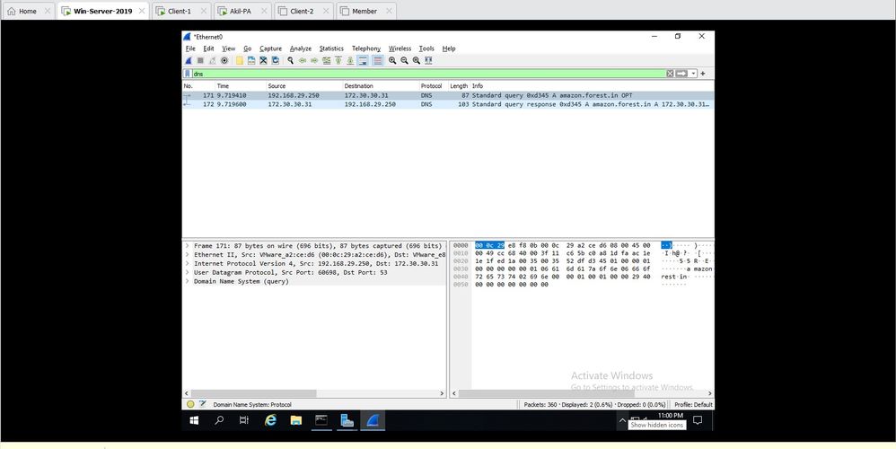Open the Home tab
This screenshot has width=896, height=449.
(28, 11)
